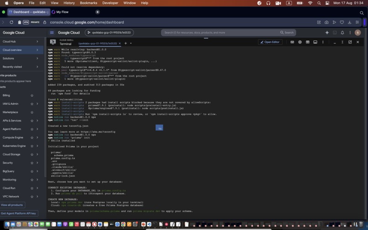Open the Google Cloud navigation hamburger menu
This screenshot has height=230, width=368.
coord(52,32)
